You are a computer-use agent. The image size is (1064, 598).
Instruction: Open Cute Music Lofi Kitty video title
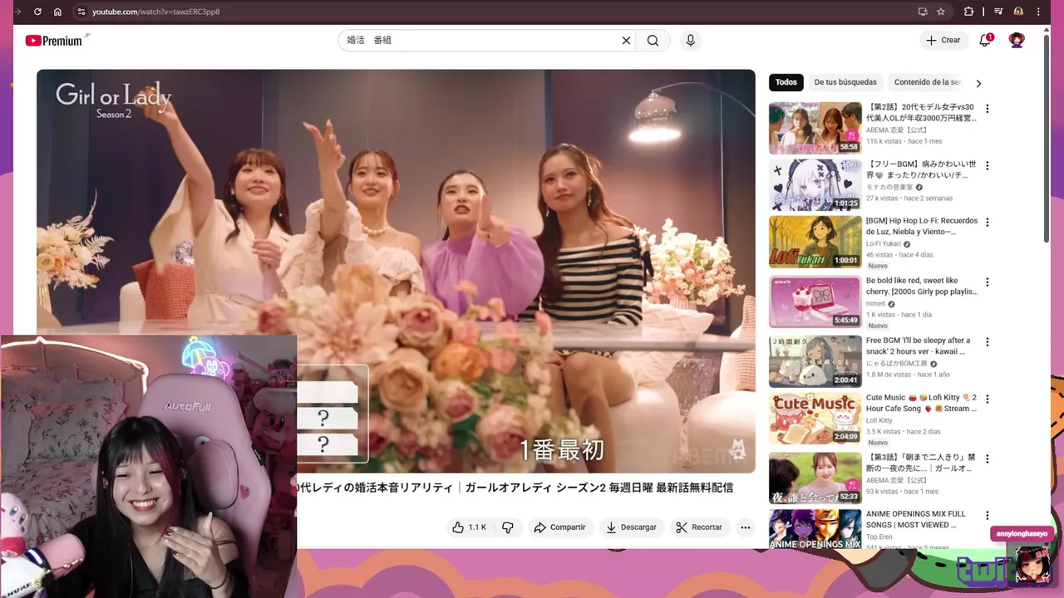pyautogui.click(x=921, y=403)
